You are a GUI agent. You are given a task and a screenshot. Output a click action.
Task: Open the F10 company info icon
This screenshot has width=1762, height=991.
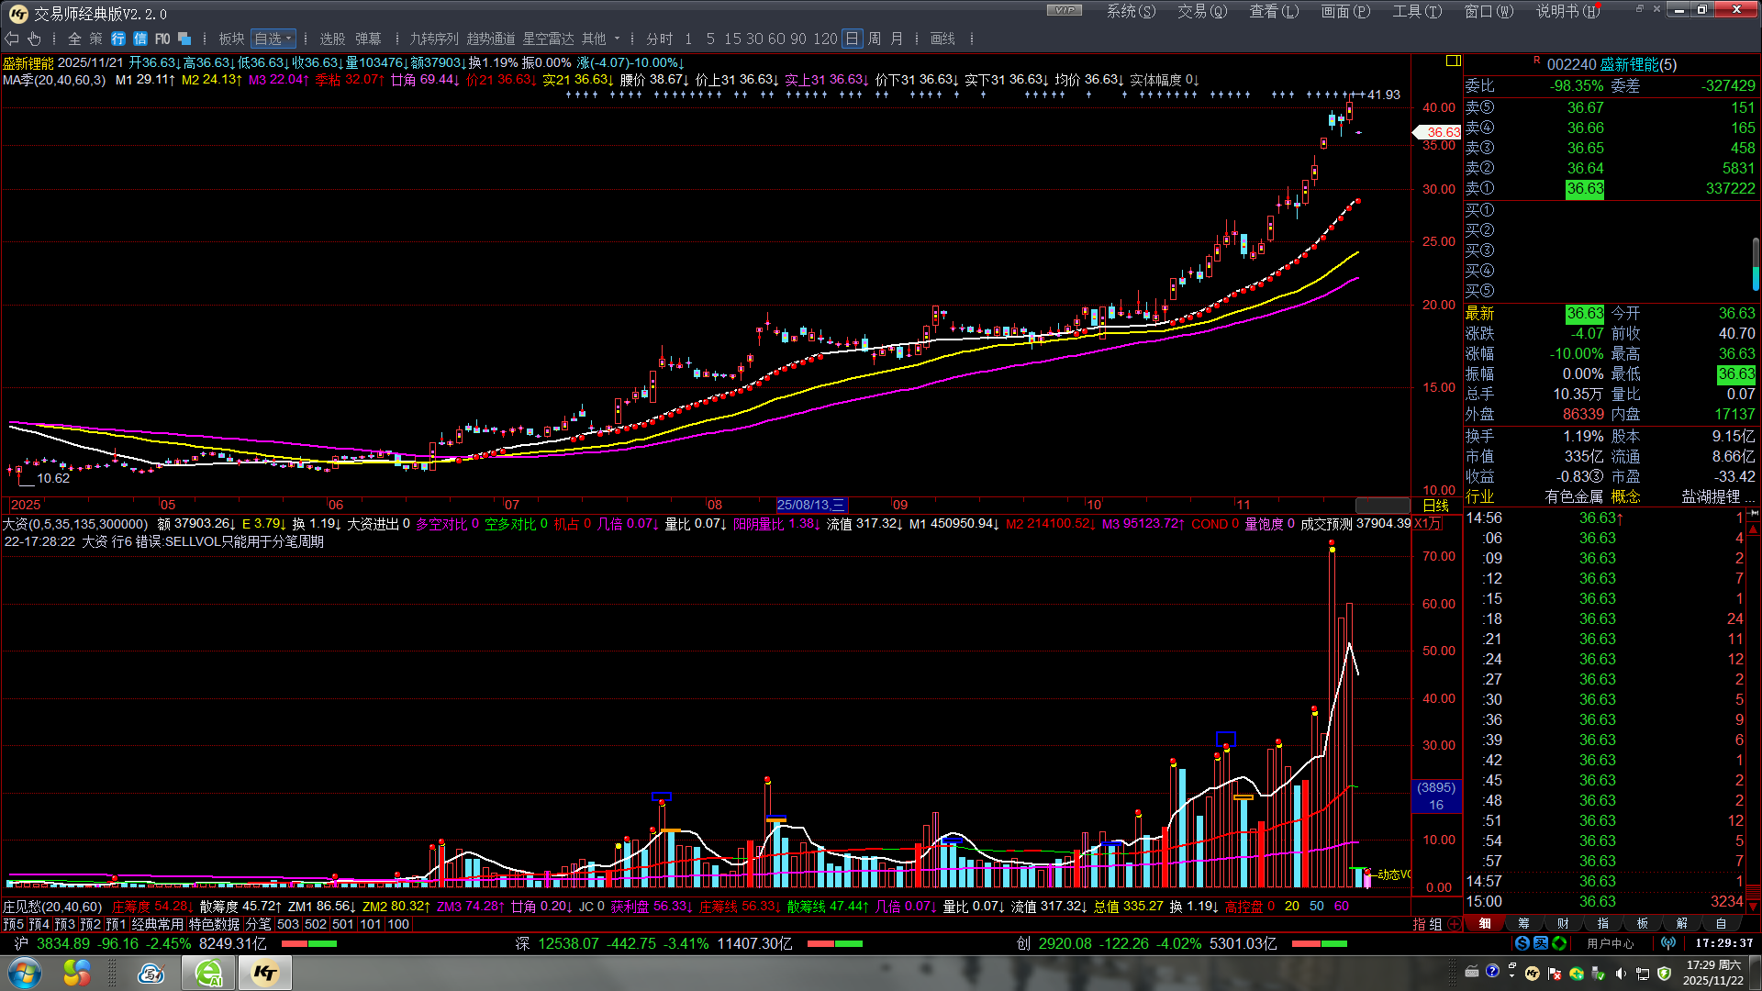(162, 39)
